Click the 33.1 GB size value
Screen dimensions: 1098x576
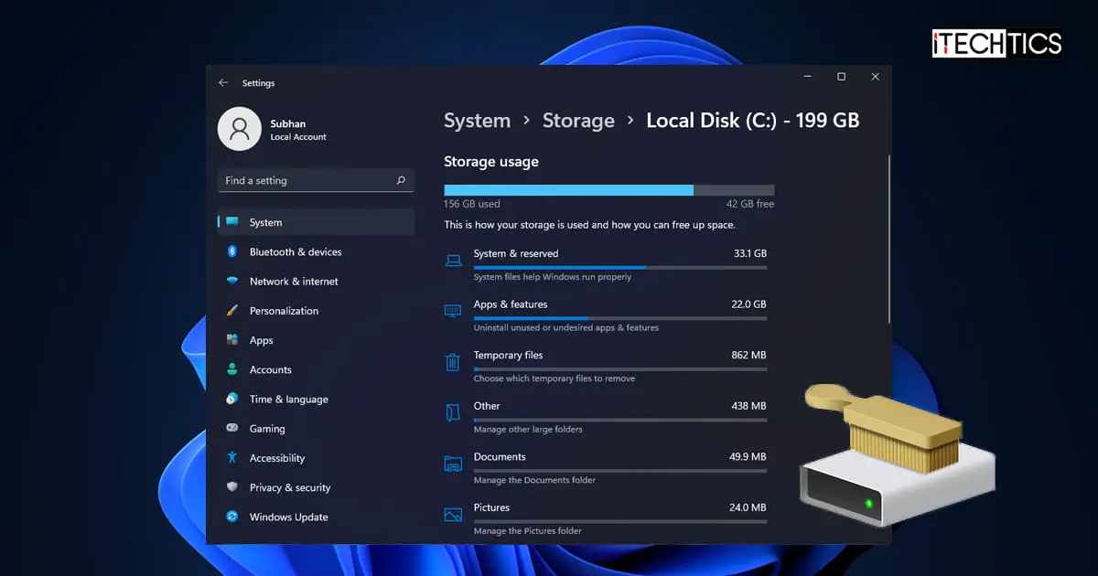pos(750,253)
